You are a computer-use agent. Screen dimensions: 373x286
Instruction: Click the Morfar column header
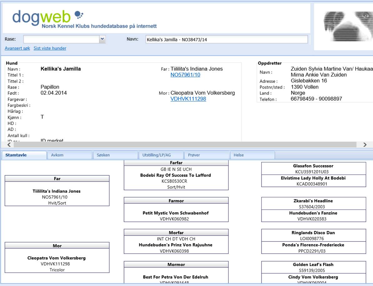(176, 233)
